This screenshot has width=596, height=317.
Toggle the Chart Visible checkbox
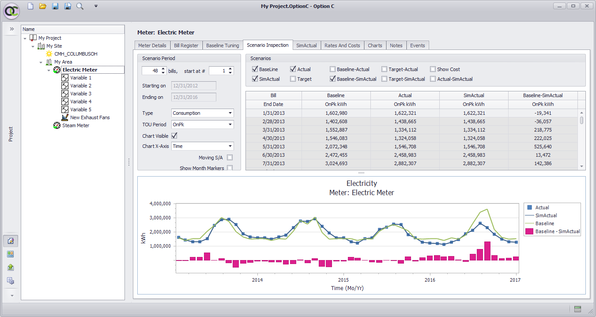pyautogui.click(x=174, y=136)
